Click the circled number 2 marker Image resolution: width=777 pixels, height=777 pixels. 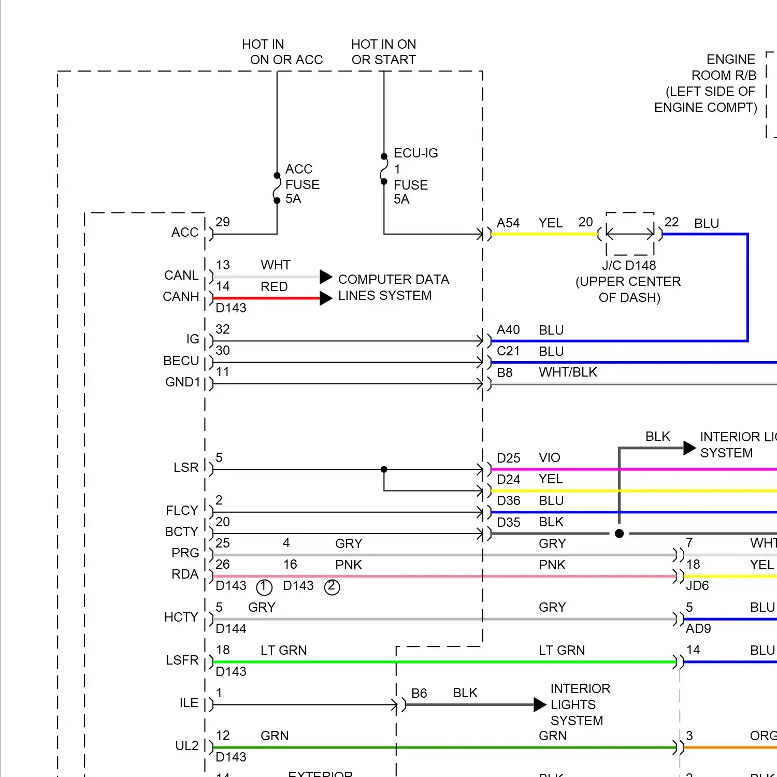(332, 587)
